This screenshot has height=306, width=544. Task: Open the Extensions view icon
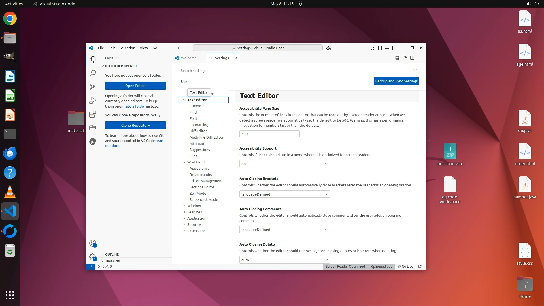click(93, 114)
